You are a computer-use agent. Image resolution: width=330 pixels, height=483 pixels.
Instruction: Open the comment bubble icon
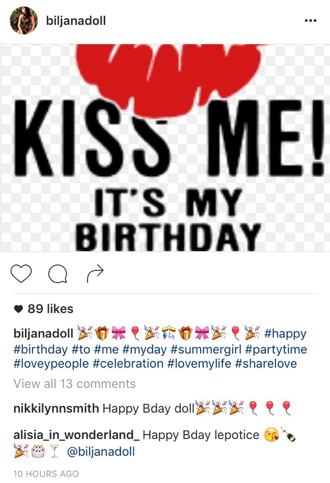(58, 274)
